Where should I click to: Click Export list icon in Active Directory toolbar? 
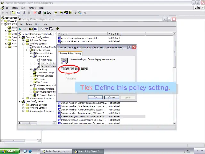click(x=49, y=13)
